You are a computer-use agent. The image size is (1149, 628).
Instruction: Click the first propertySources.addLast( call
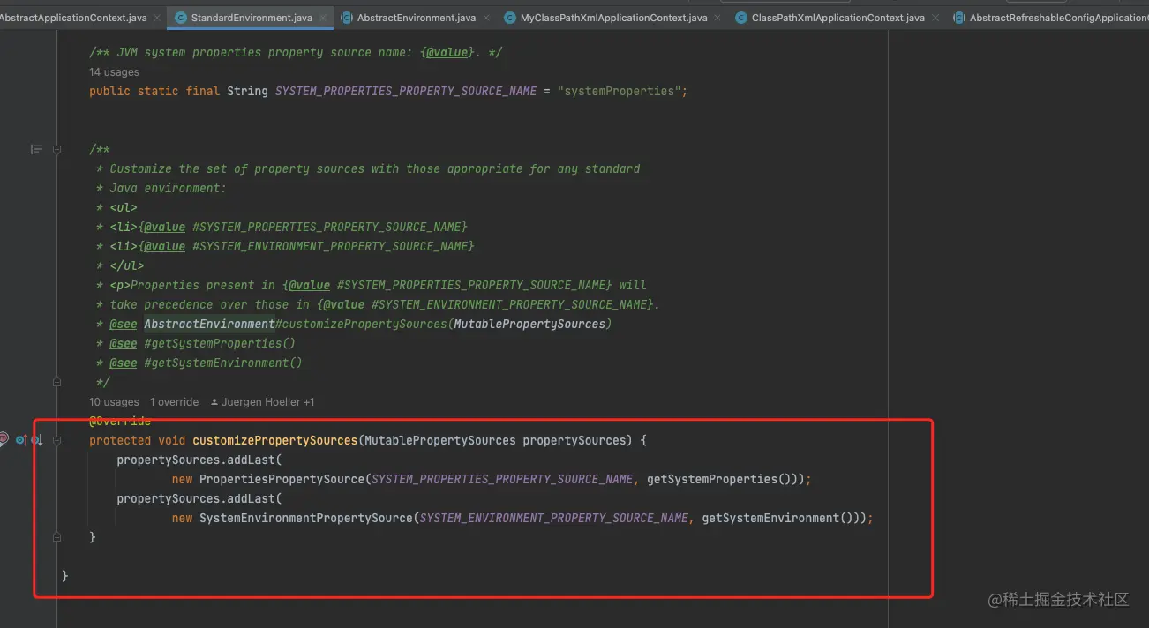click(199, 460)
